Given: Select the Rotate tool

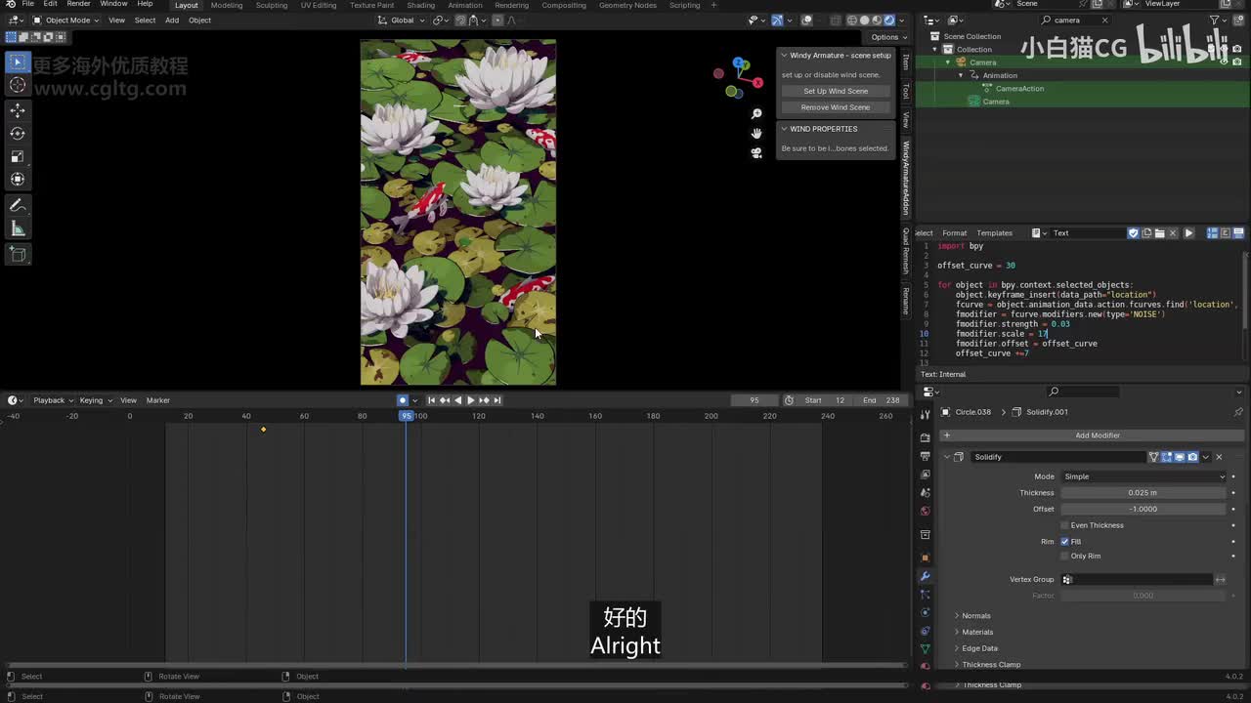Looking at the screenshot, I should (x=18, y=134).
